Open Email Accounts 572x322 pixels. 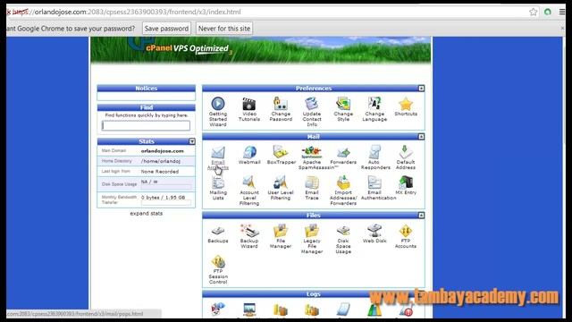coord(218,157)
